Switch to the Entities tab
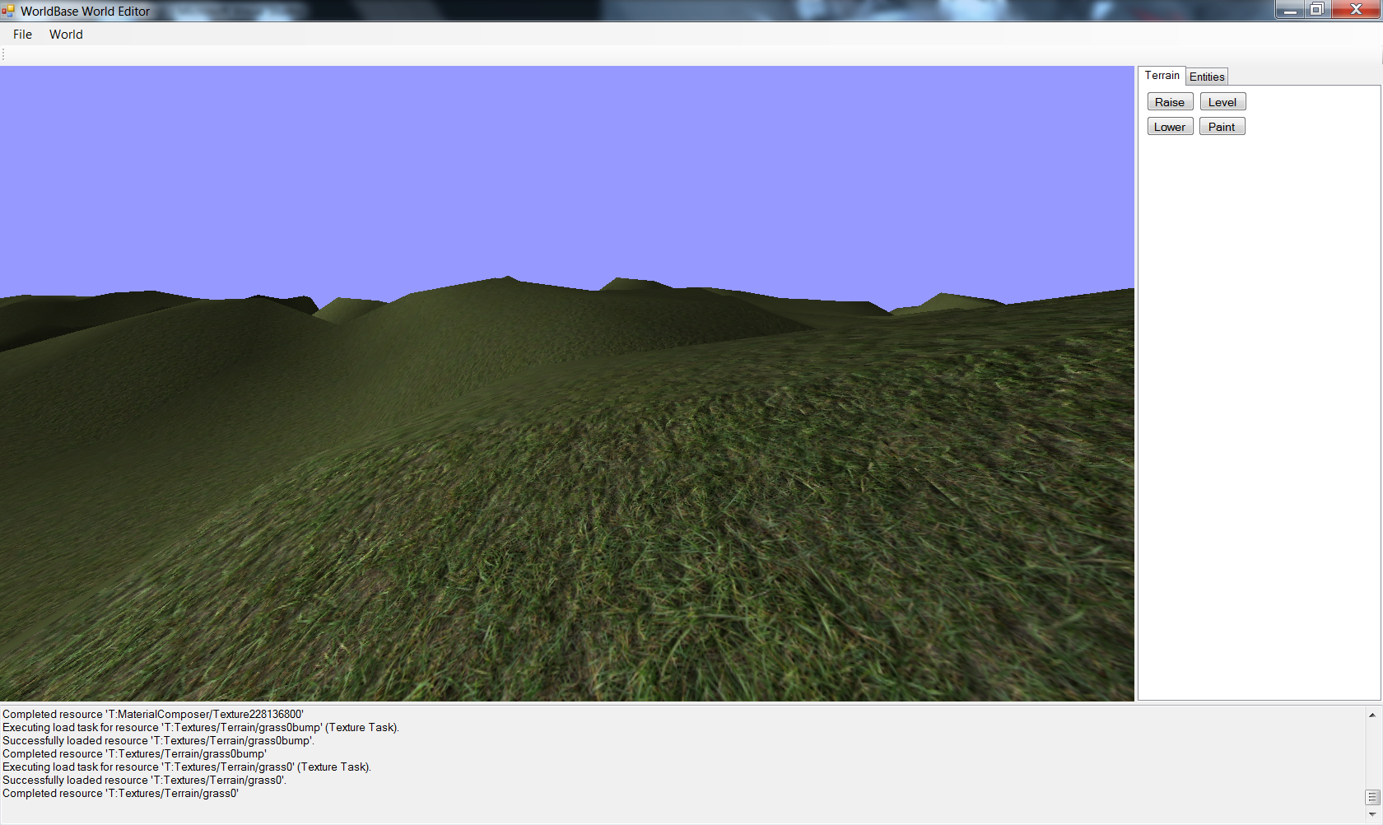This screenshot has height=825, width=1383. coord(1207,77)
